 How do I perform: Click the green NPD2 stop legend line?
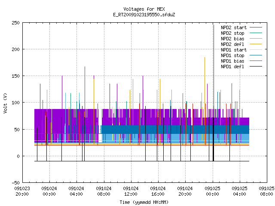[x=256, y=33]
